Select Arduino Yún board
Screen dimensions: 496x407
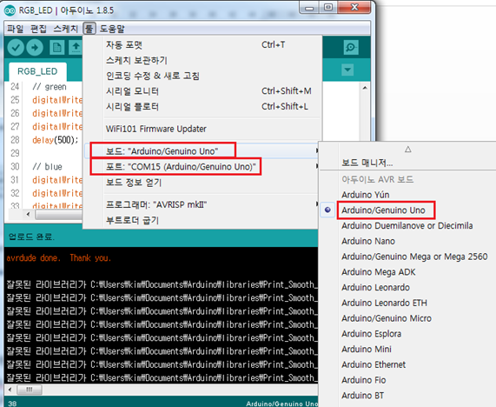(408, 195)
